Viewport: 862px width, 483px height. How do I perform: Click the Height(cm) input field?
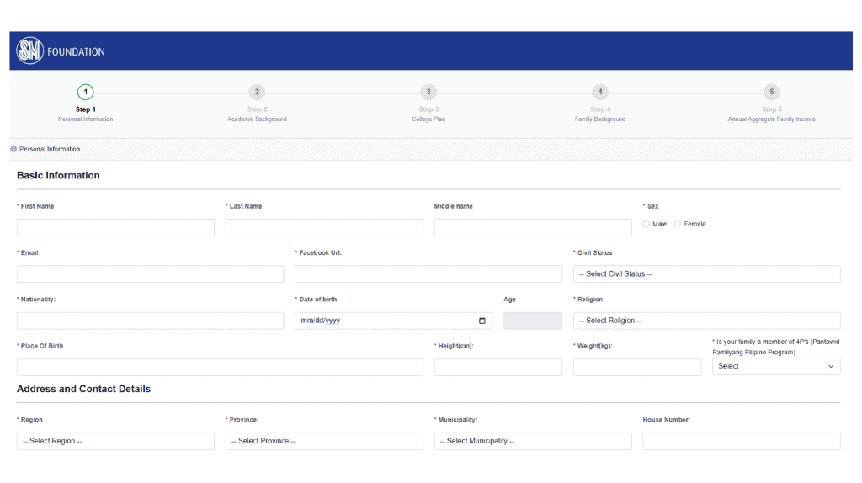pos(498,367)
